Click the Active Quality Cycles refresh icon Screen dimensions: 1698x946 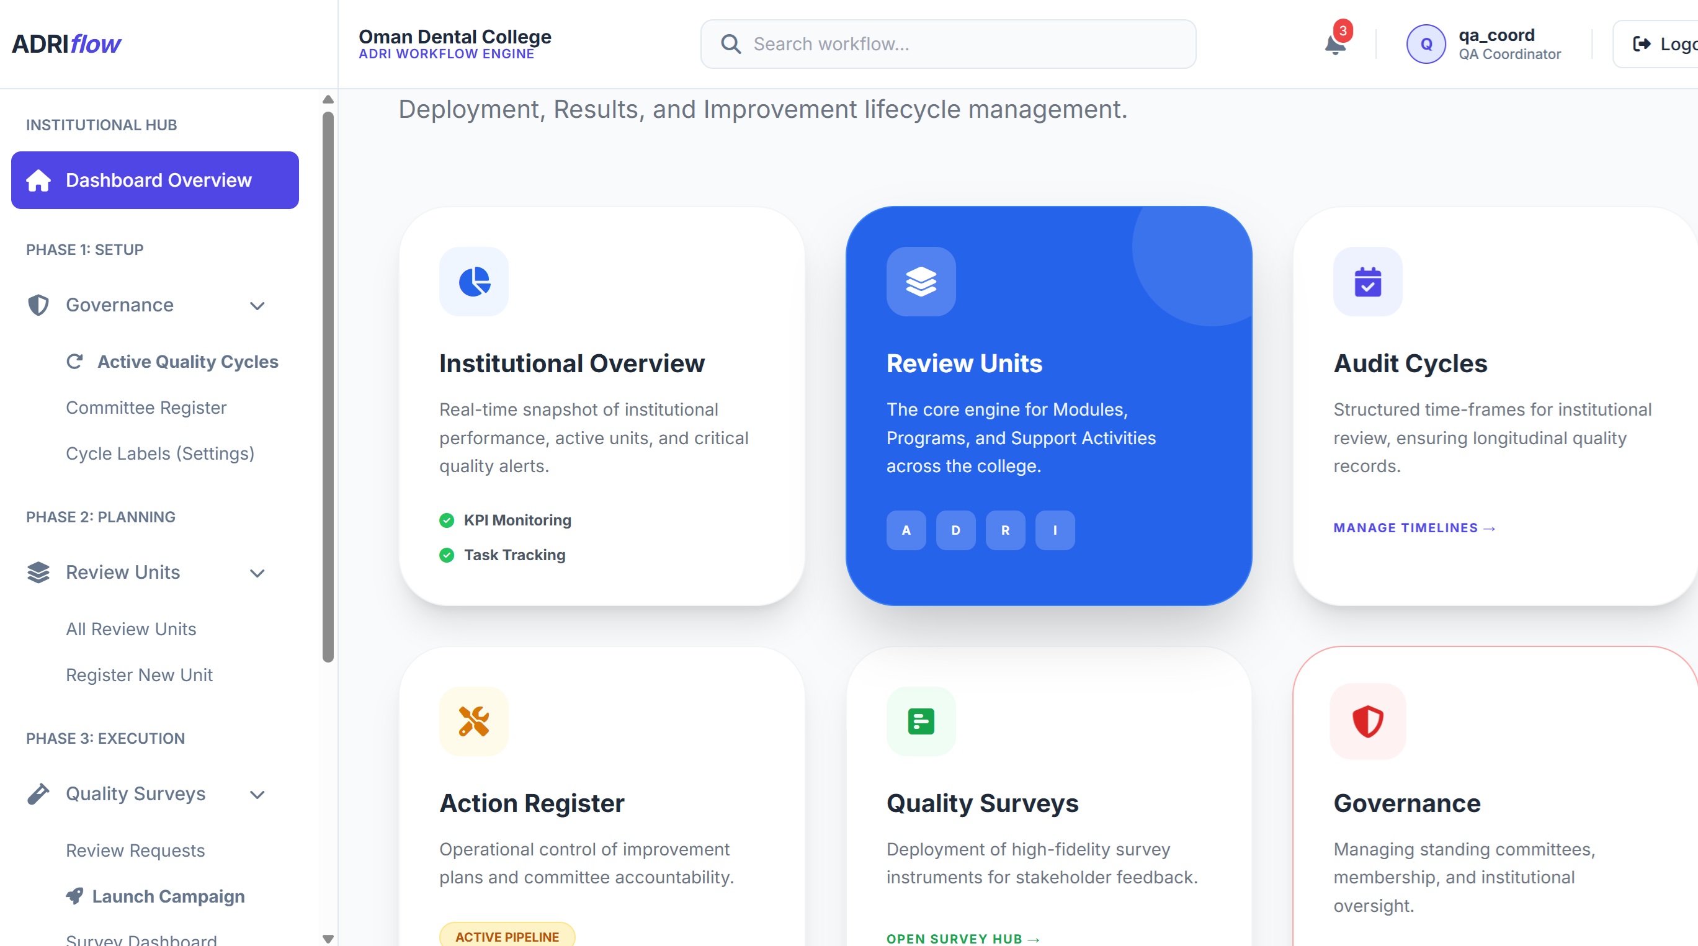[x=74, y=361]
